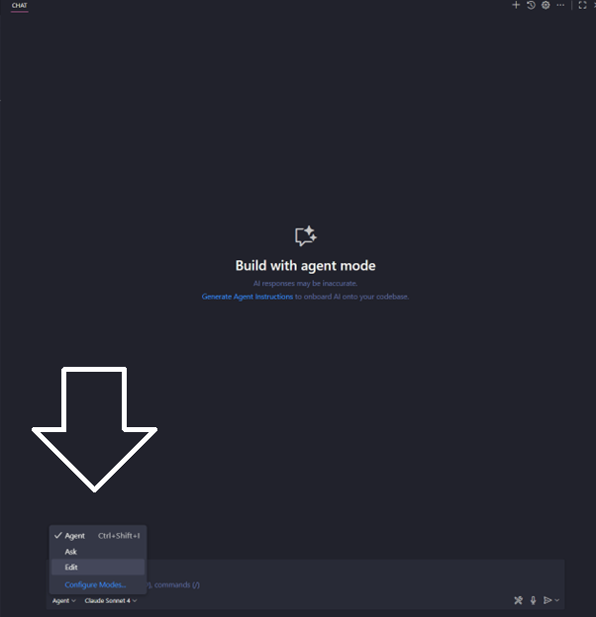Expand send button options chevron
596x617 pixels.
click(557, 600)
